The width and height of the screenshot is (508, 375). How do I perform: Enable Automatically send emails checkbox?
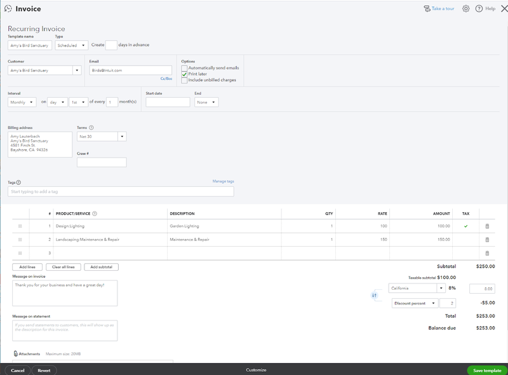pos(184,68)
